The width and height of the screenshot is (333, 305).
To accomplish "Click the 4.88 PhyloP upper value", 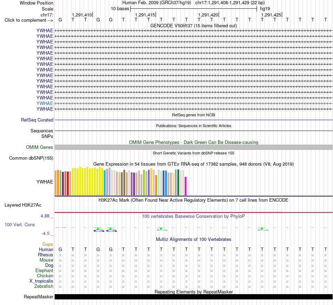I will tap(45, 216).
